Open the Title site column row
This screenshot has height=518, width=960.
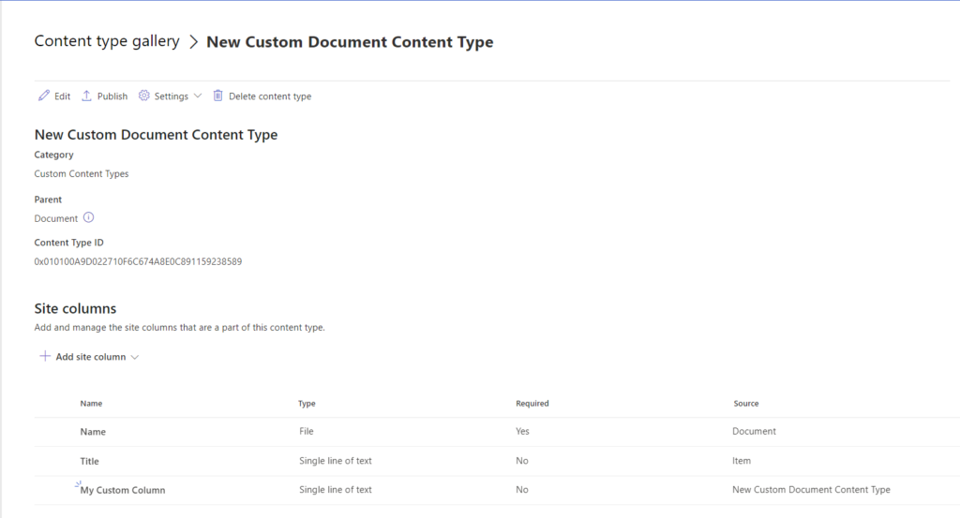tap(497, 461)
